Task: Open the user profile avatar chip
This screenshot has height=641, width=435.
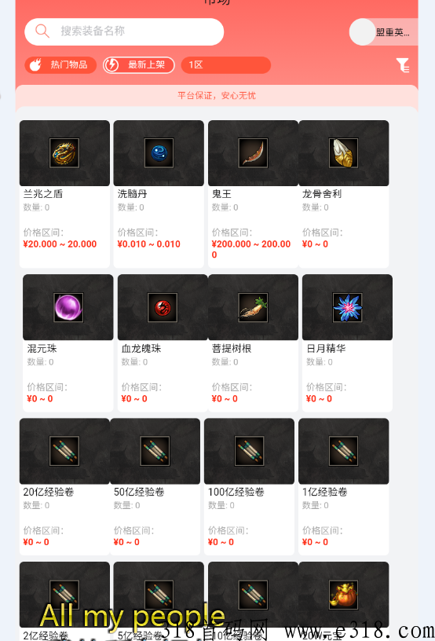Action: [x=383, y=32]
